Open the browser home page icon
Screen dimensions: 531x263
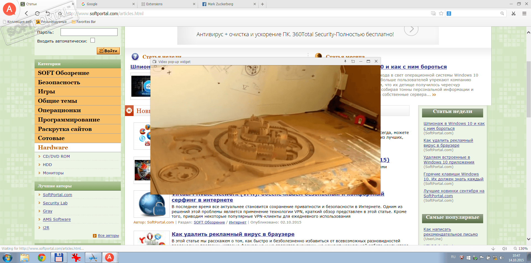pyautogui.click(x=60, y=13)
